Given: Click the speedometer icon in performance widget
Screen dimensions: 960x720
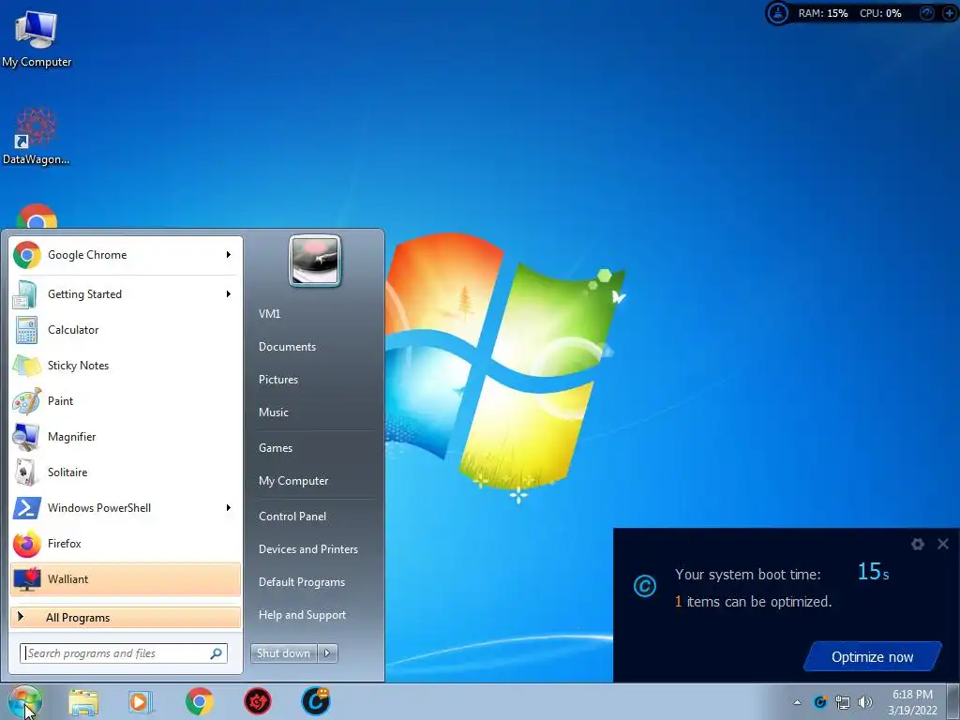Looking at the screenshot, I should [927, 13].
